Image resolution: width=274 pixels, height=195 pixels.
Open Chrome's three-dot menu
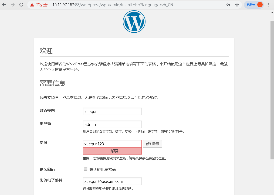[269, 5]
